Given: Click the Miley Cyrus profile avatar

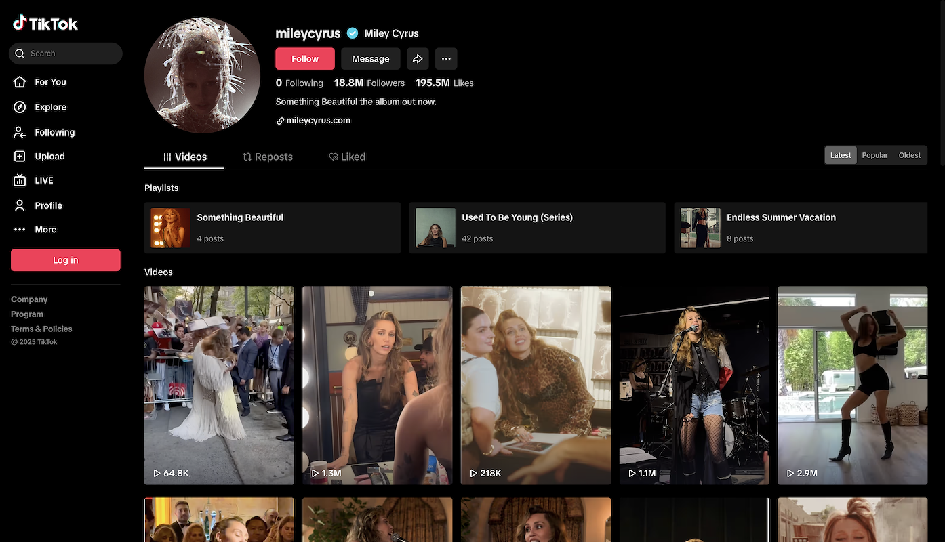Looking at the screenshot, I should pyautogui.click(x=203, y=75).
